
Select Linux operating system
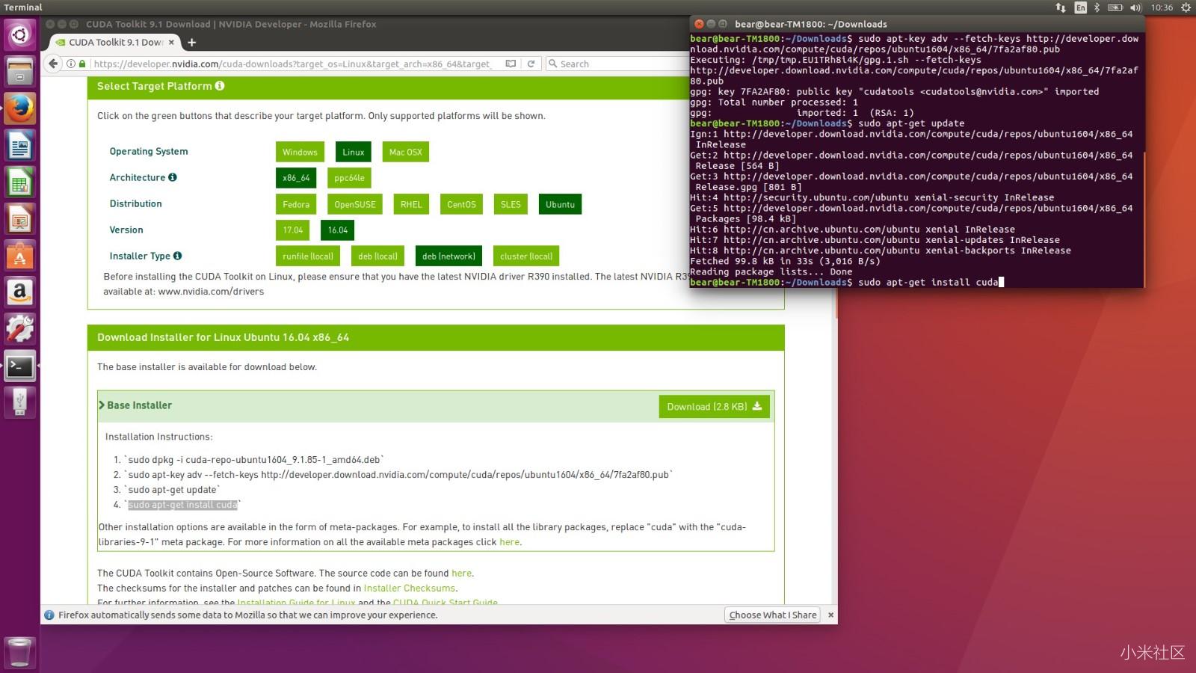tap(354, 152)
